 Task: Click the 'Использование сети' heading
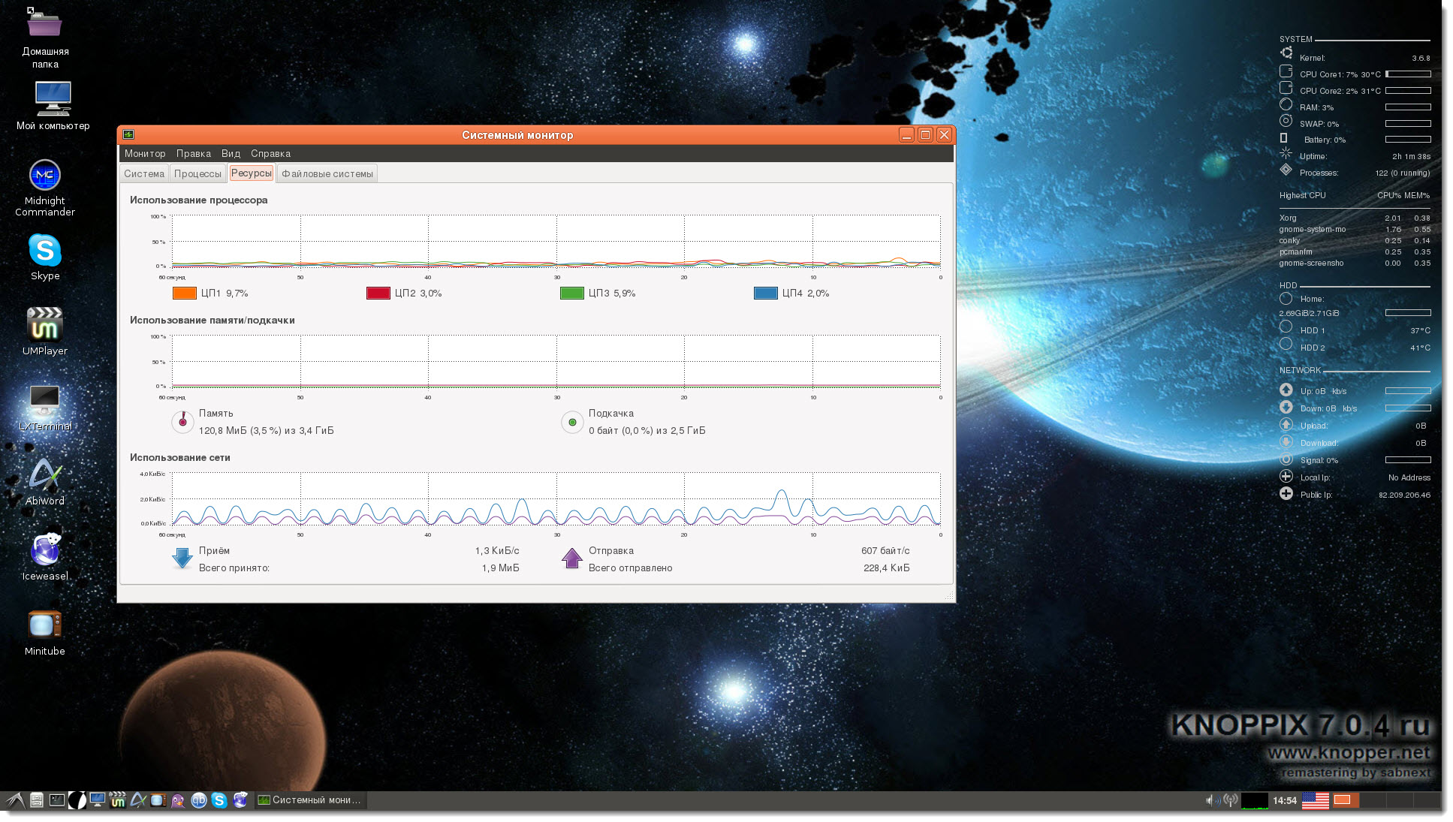tap(180, 458)
